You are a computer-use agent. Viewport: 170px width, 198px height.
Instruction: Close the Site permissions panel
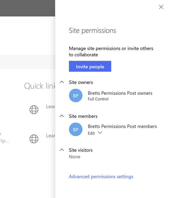pos(161,7)
